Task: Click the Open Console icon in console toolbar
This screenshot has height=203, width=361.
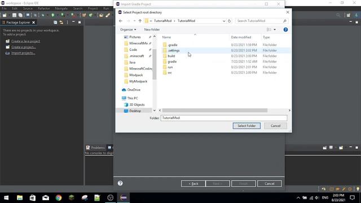Action: pos(341,148)
